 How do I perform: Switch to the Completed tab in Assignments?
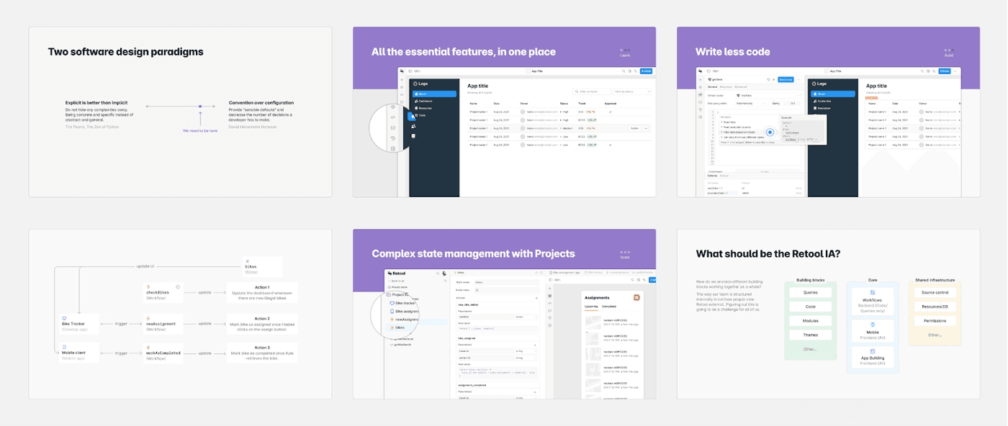tap(608, 306)
